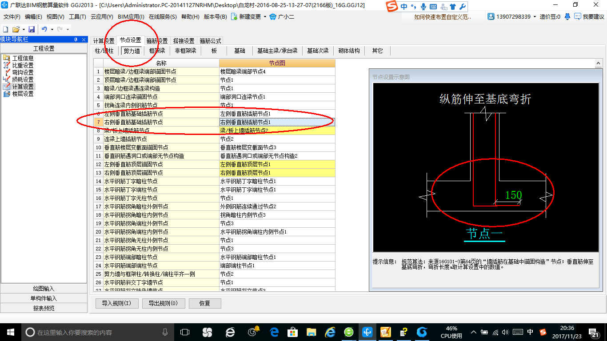Switch to the 箍筋公式 tab
Viewport: 607px width, 341px height.
click(x=210, y=41)
